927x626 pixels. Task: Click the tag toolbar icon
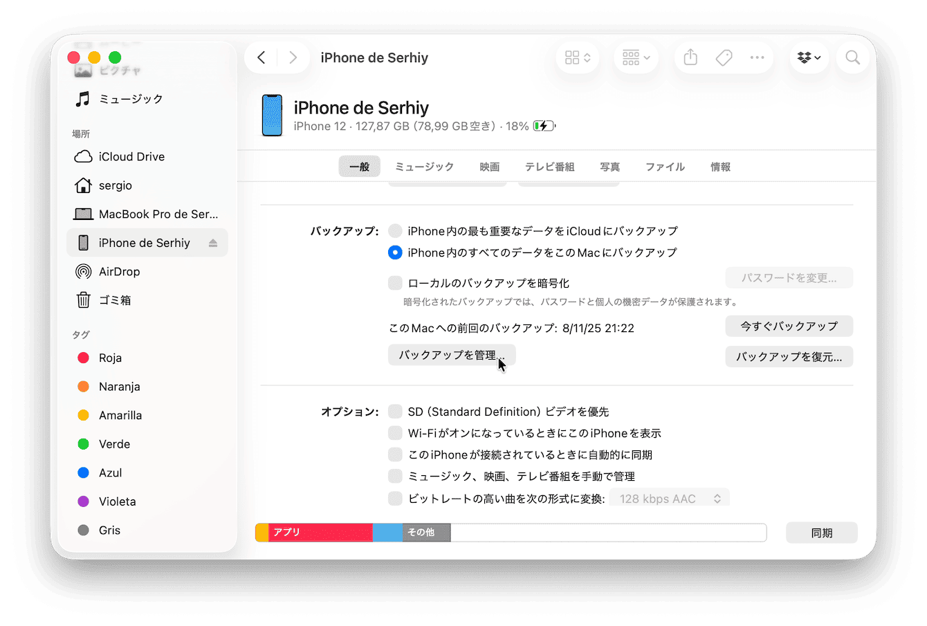pyautogui.click(x=724, y=57)
